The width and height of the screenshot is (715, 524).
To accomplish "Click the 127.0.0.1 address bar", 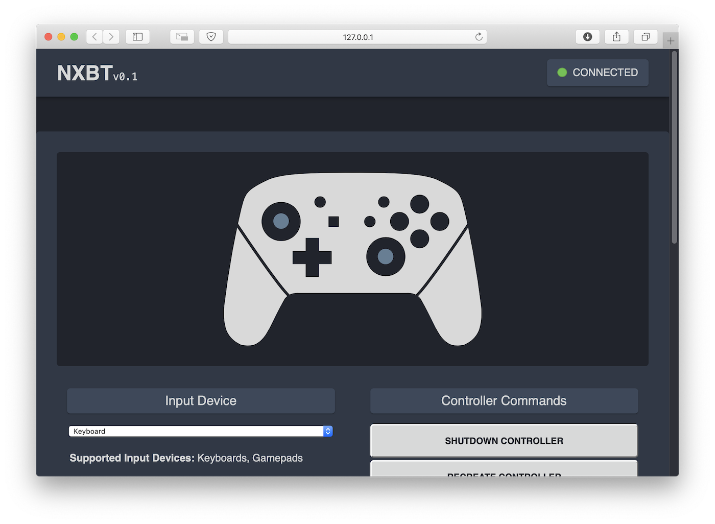I will pos(357,36).
